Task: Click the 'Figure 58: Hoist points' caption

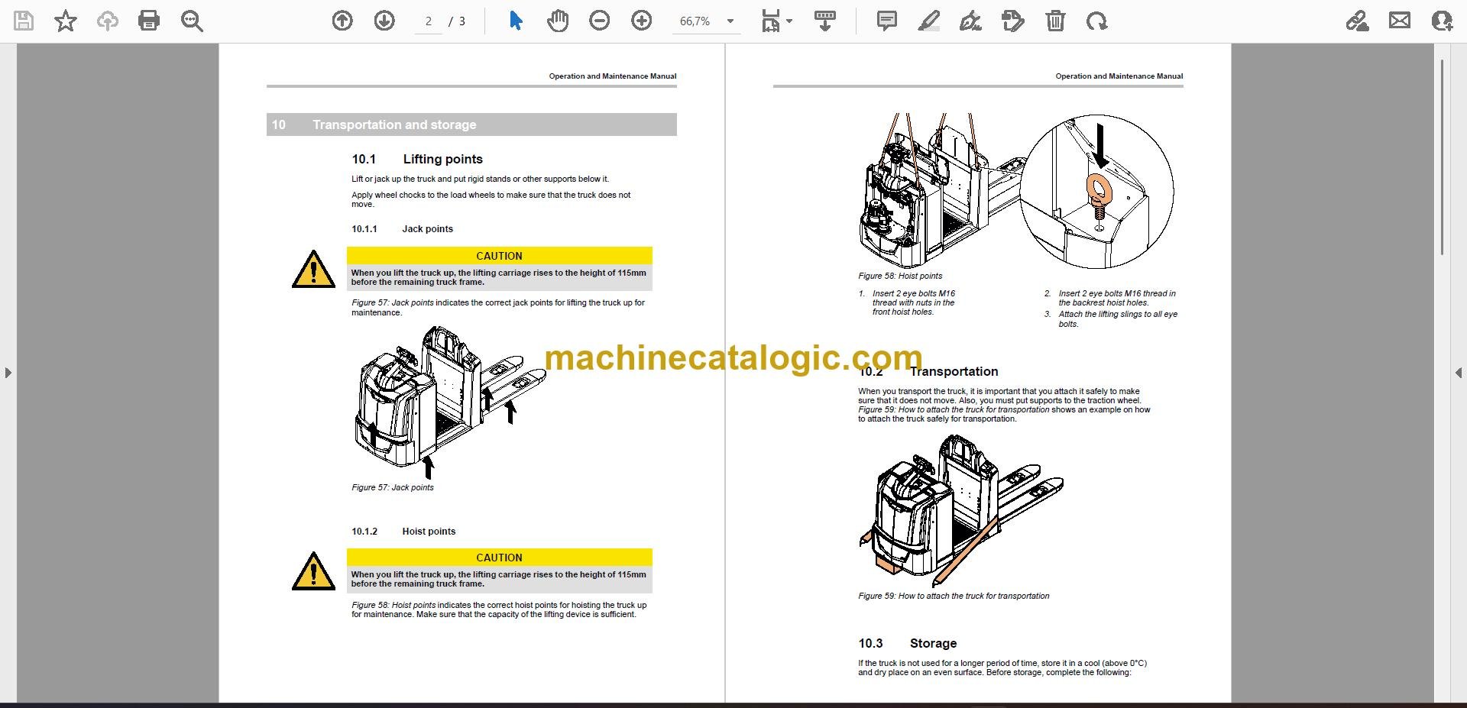Action: coord(900,276)
